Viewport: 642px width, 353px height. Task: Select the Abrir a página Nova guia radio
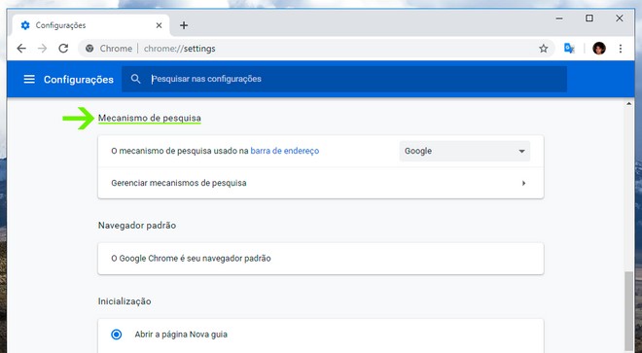coord(117,335)
